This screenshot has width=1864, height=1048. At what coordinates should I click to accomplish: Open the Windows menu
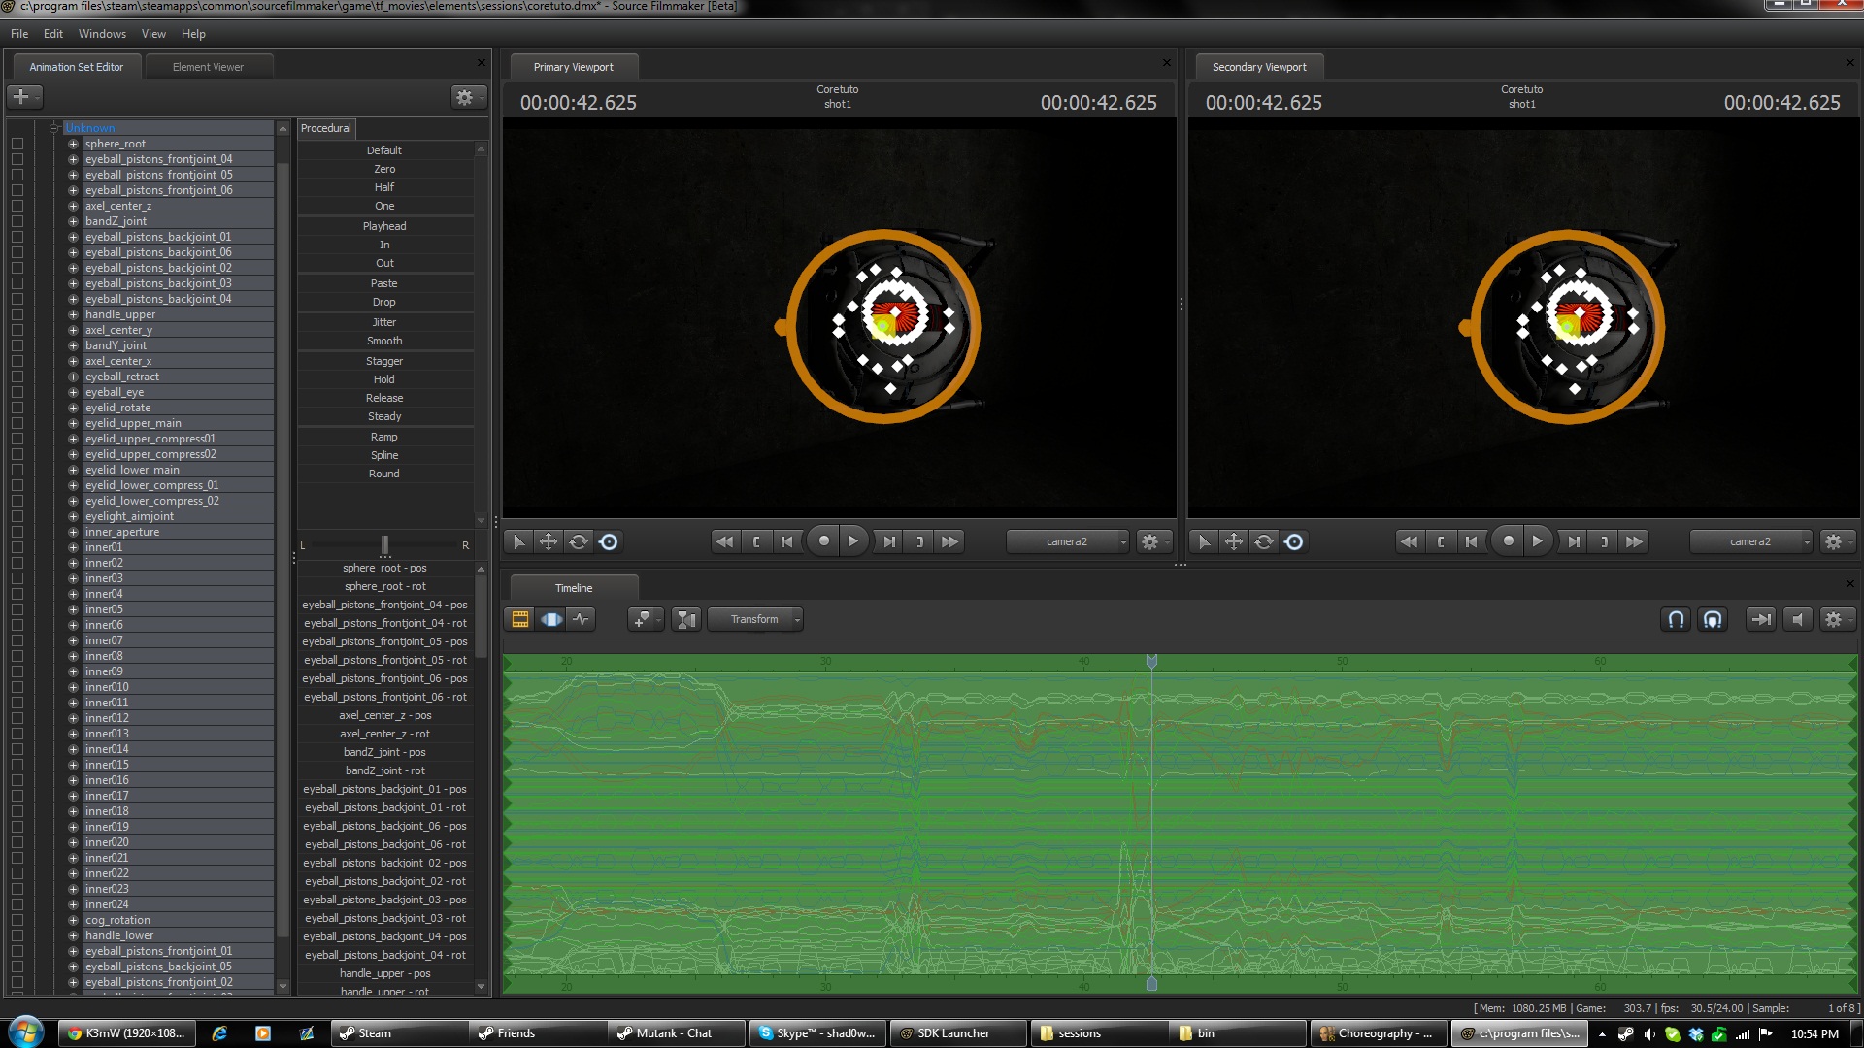coord(102,33)
